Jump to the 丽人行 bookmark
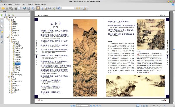Viewport: 175px width, 107px height. (17, 66)
